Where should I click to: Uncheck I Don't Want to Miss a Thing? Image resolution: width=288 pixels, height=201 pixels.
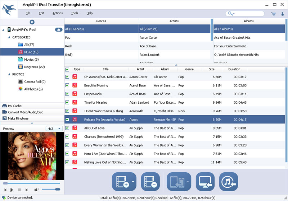[67, 111]
